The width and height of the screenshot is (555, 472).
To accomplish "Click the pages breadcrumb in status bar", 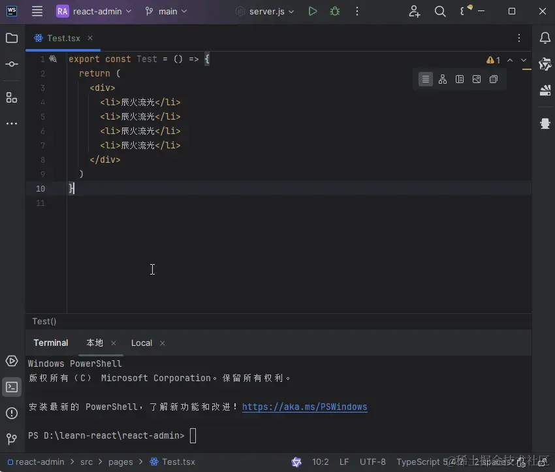I will [x=120, y=462].
